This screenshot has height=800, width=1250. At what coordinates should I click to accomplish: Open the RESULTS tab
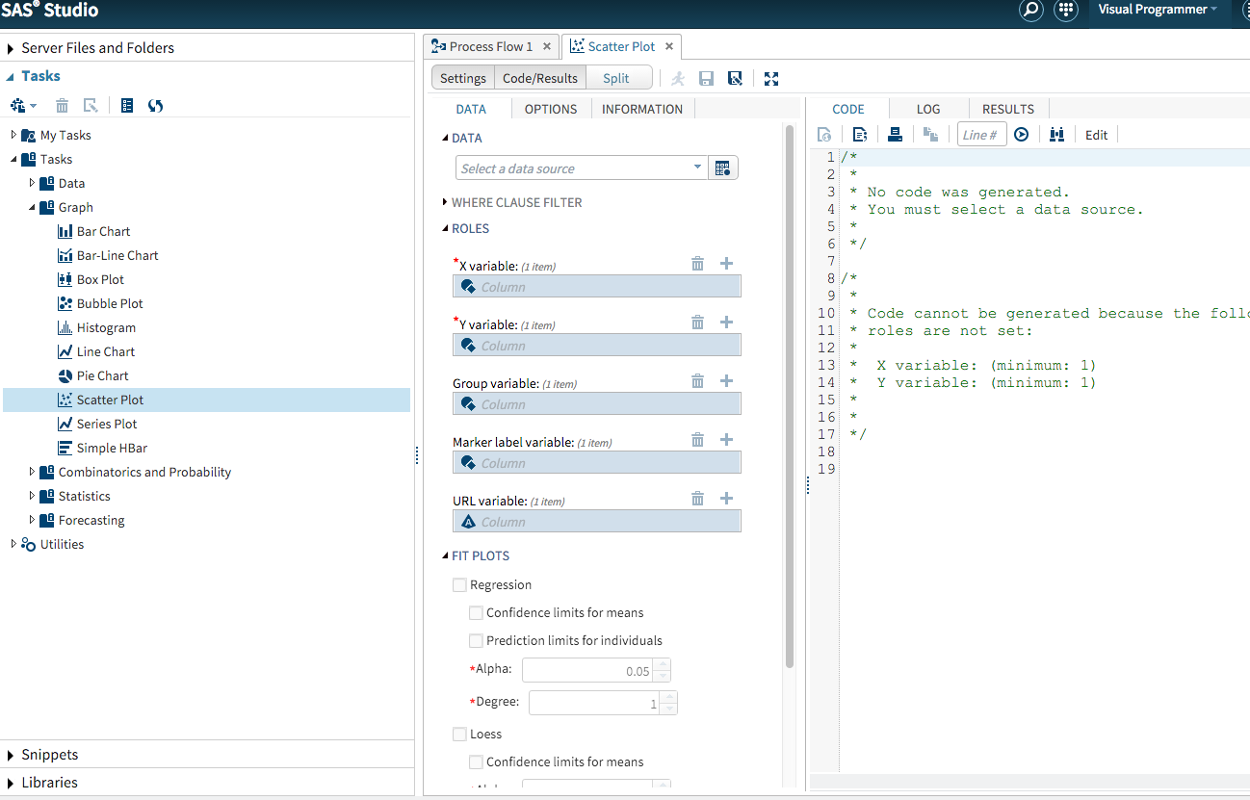click(x=1007, y=109)
